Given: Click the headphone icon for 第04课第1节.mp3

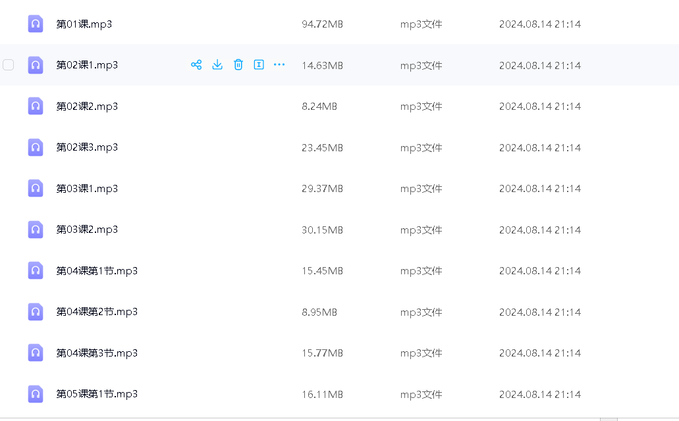Looking at the screenshot, I should [x=36, y=270].
